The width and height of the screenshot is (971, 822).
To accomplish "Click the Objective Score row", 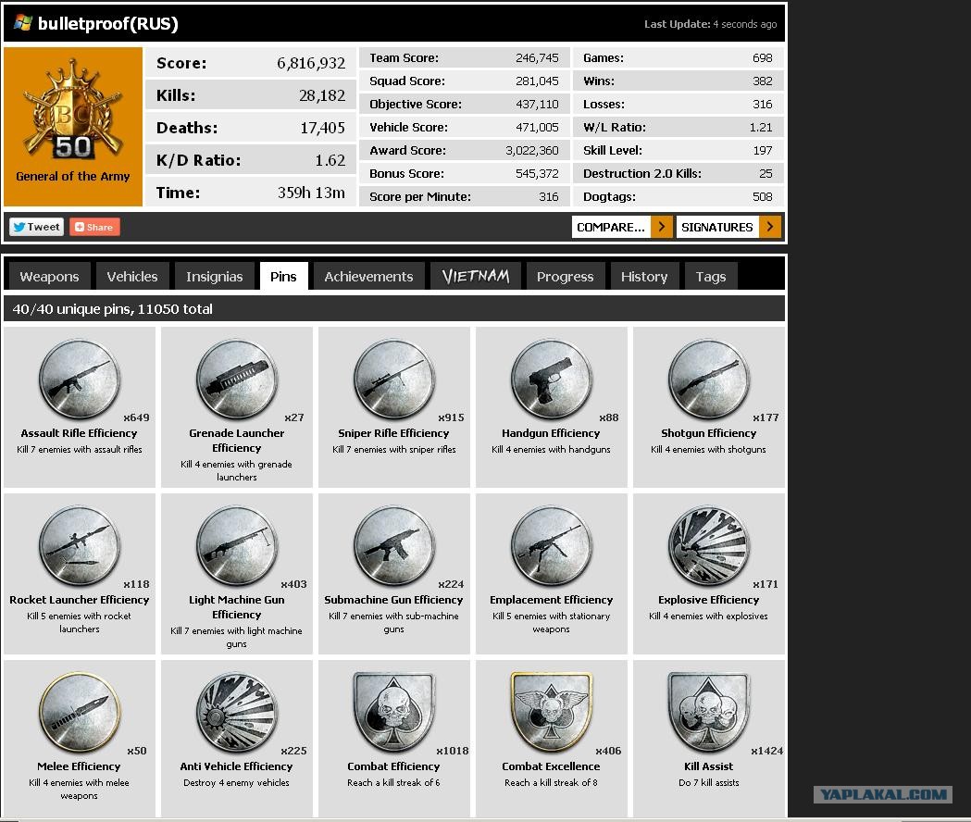I will click(x=464, y=104).
